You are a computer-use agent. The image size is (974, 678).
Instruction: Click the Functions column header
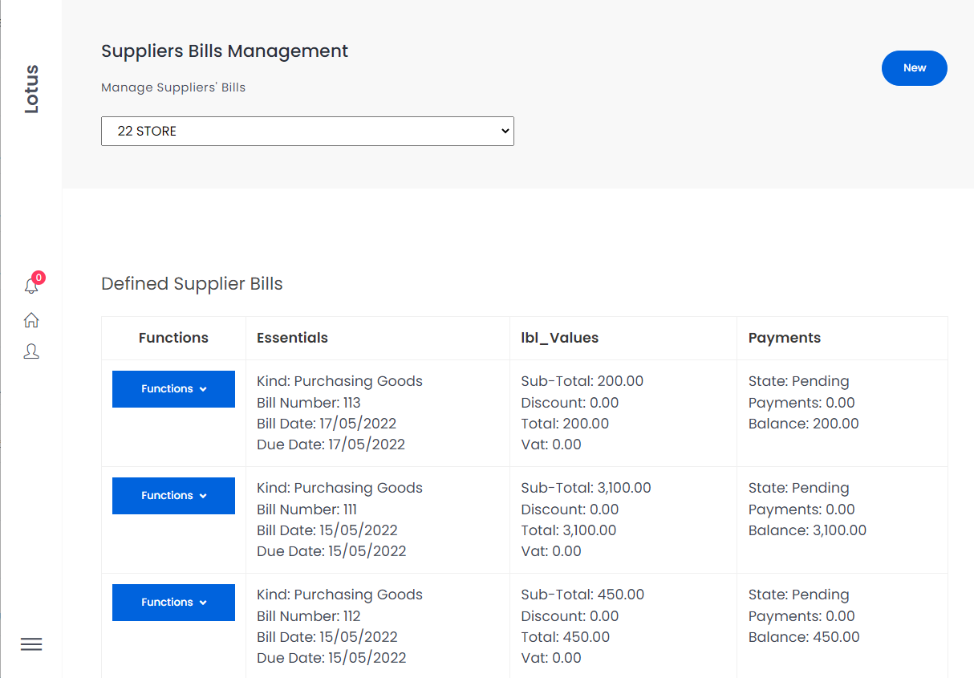(x=173, y=338)
